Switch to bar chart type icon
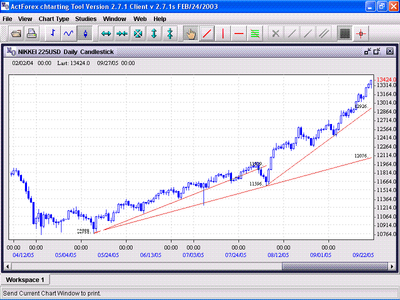This screenshot has height=300, width=400. (53, 34)
